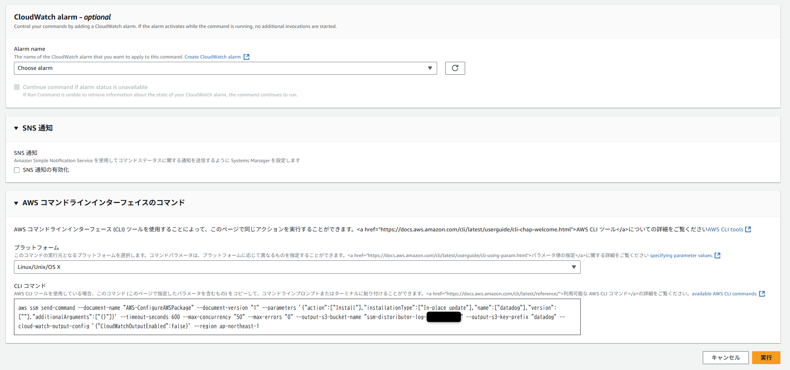Click external link icon next to AWS CLI tools

coord(748,230)
